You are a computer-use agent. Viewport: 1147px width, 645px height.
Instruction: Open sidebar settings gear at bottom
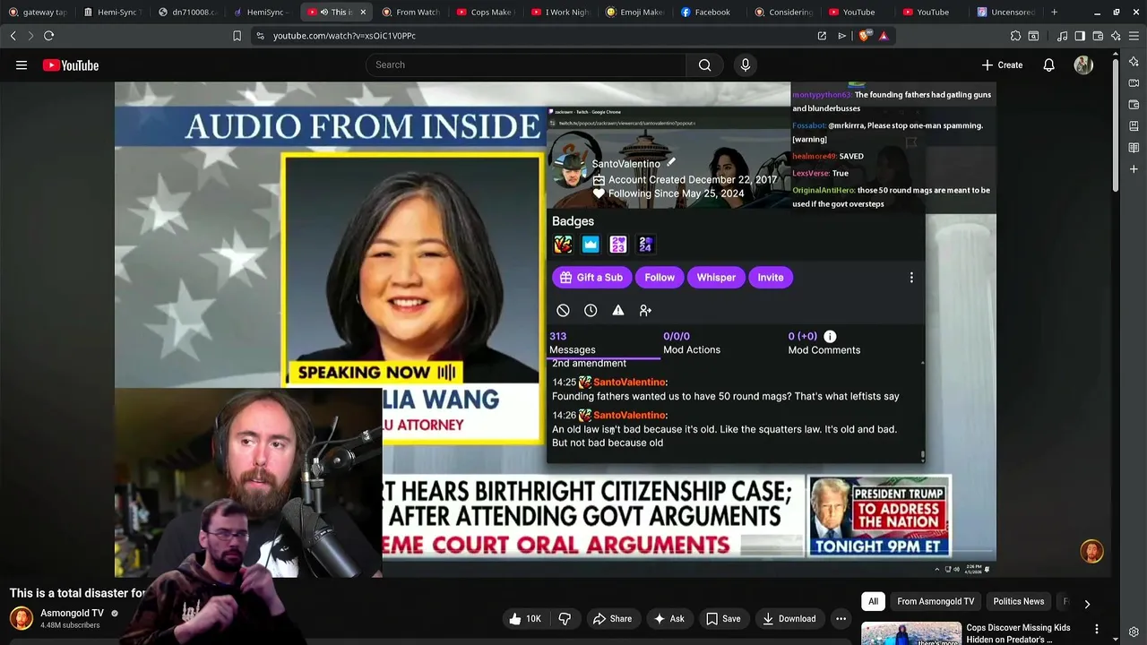tap(1134, 632)
